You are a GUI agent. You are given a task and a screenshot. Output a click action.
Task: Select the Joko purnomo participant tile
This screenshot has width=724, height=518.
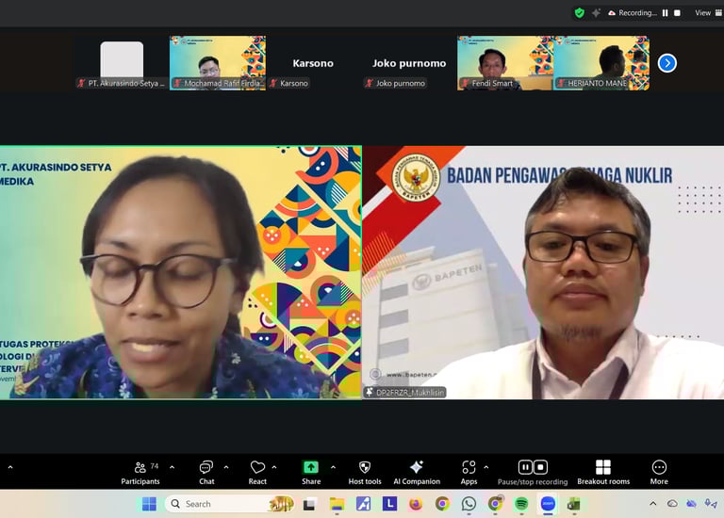click(x=409, y=63)
